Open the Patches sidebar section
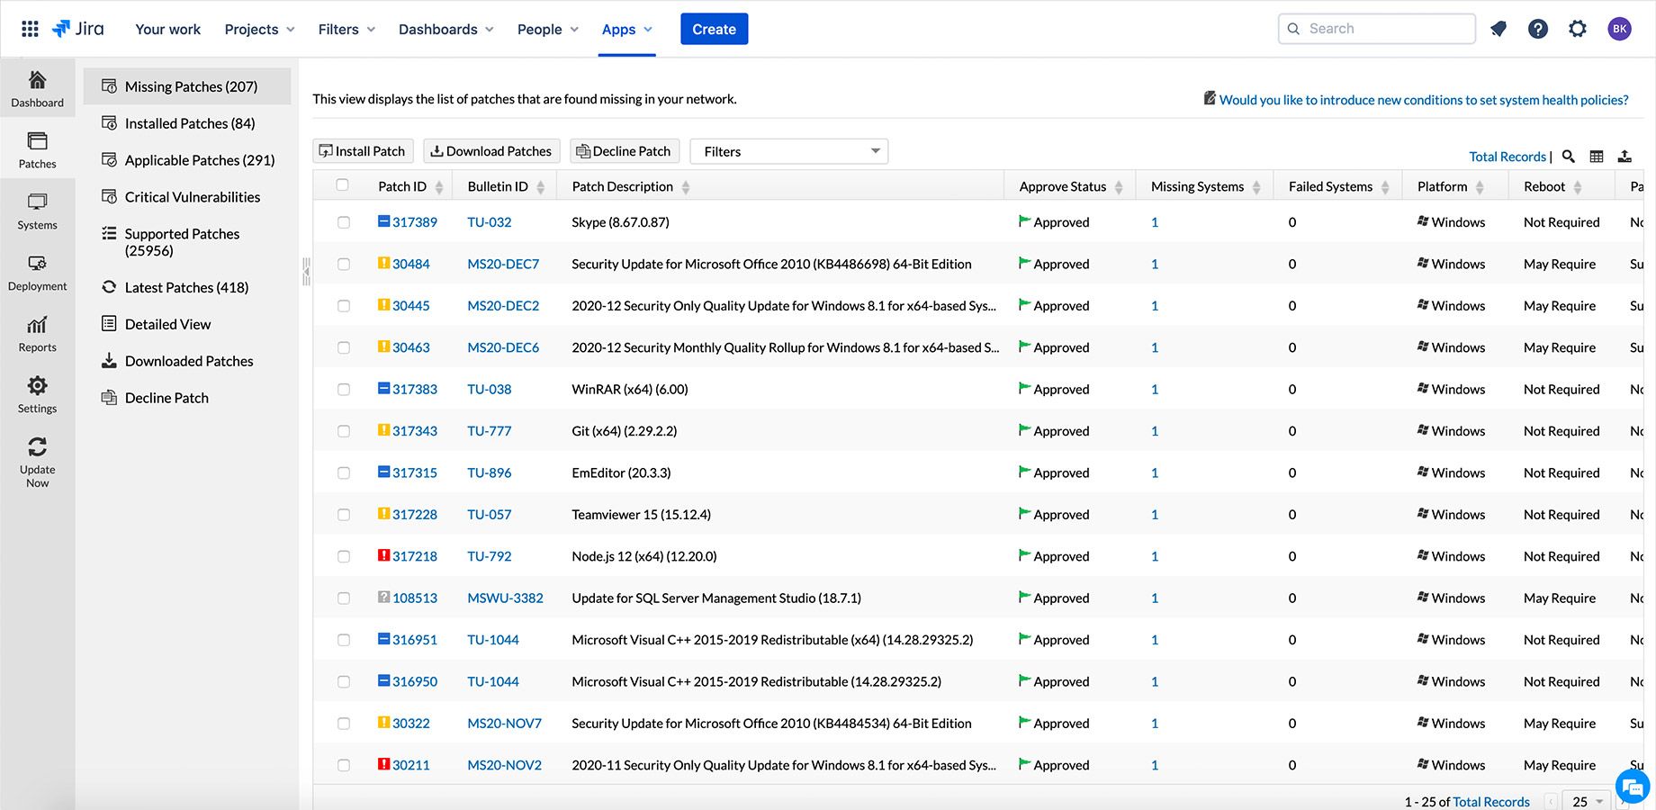This screenshot has height=810, width=1656. [x=37, y=150]
